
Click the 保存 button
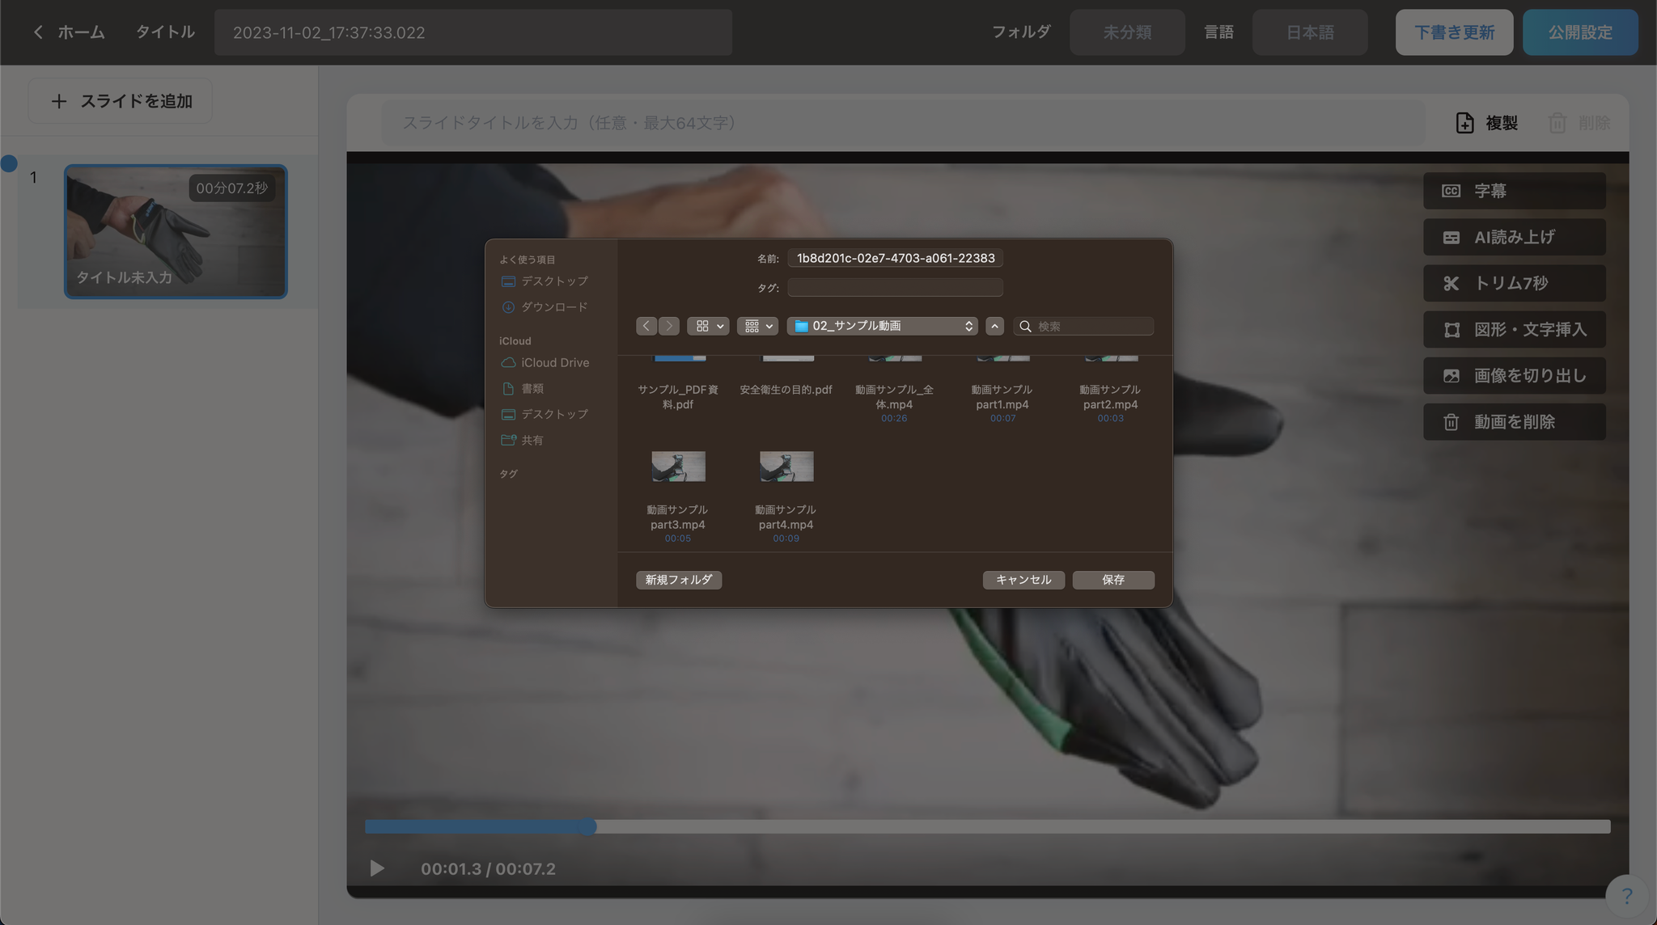(x=1112, y=580)
